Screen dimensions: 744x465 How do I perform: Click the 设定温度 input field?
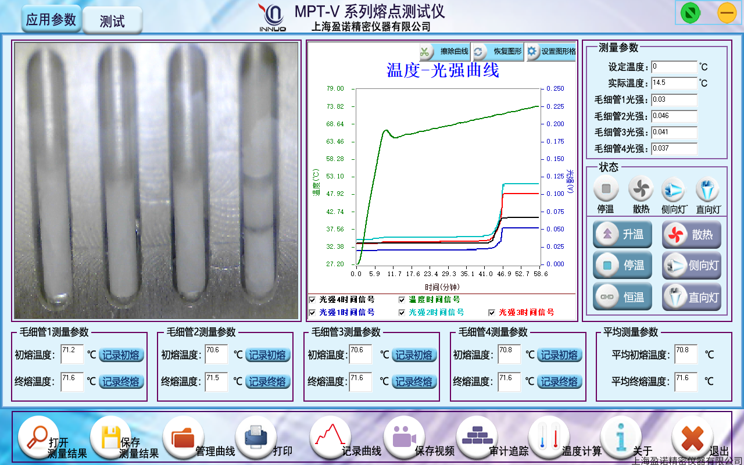[674, 67]
